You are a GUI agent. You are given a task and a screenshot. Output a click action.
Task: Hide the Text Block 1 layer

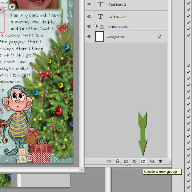89,17
